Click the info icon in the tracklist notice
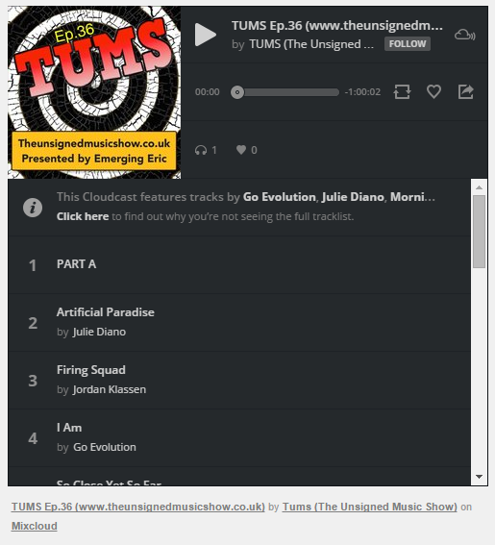The height and width of the screenshot is (545, 495). (33, 208)
